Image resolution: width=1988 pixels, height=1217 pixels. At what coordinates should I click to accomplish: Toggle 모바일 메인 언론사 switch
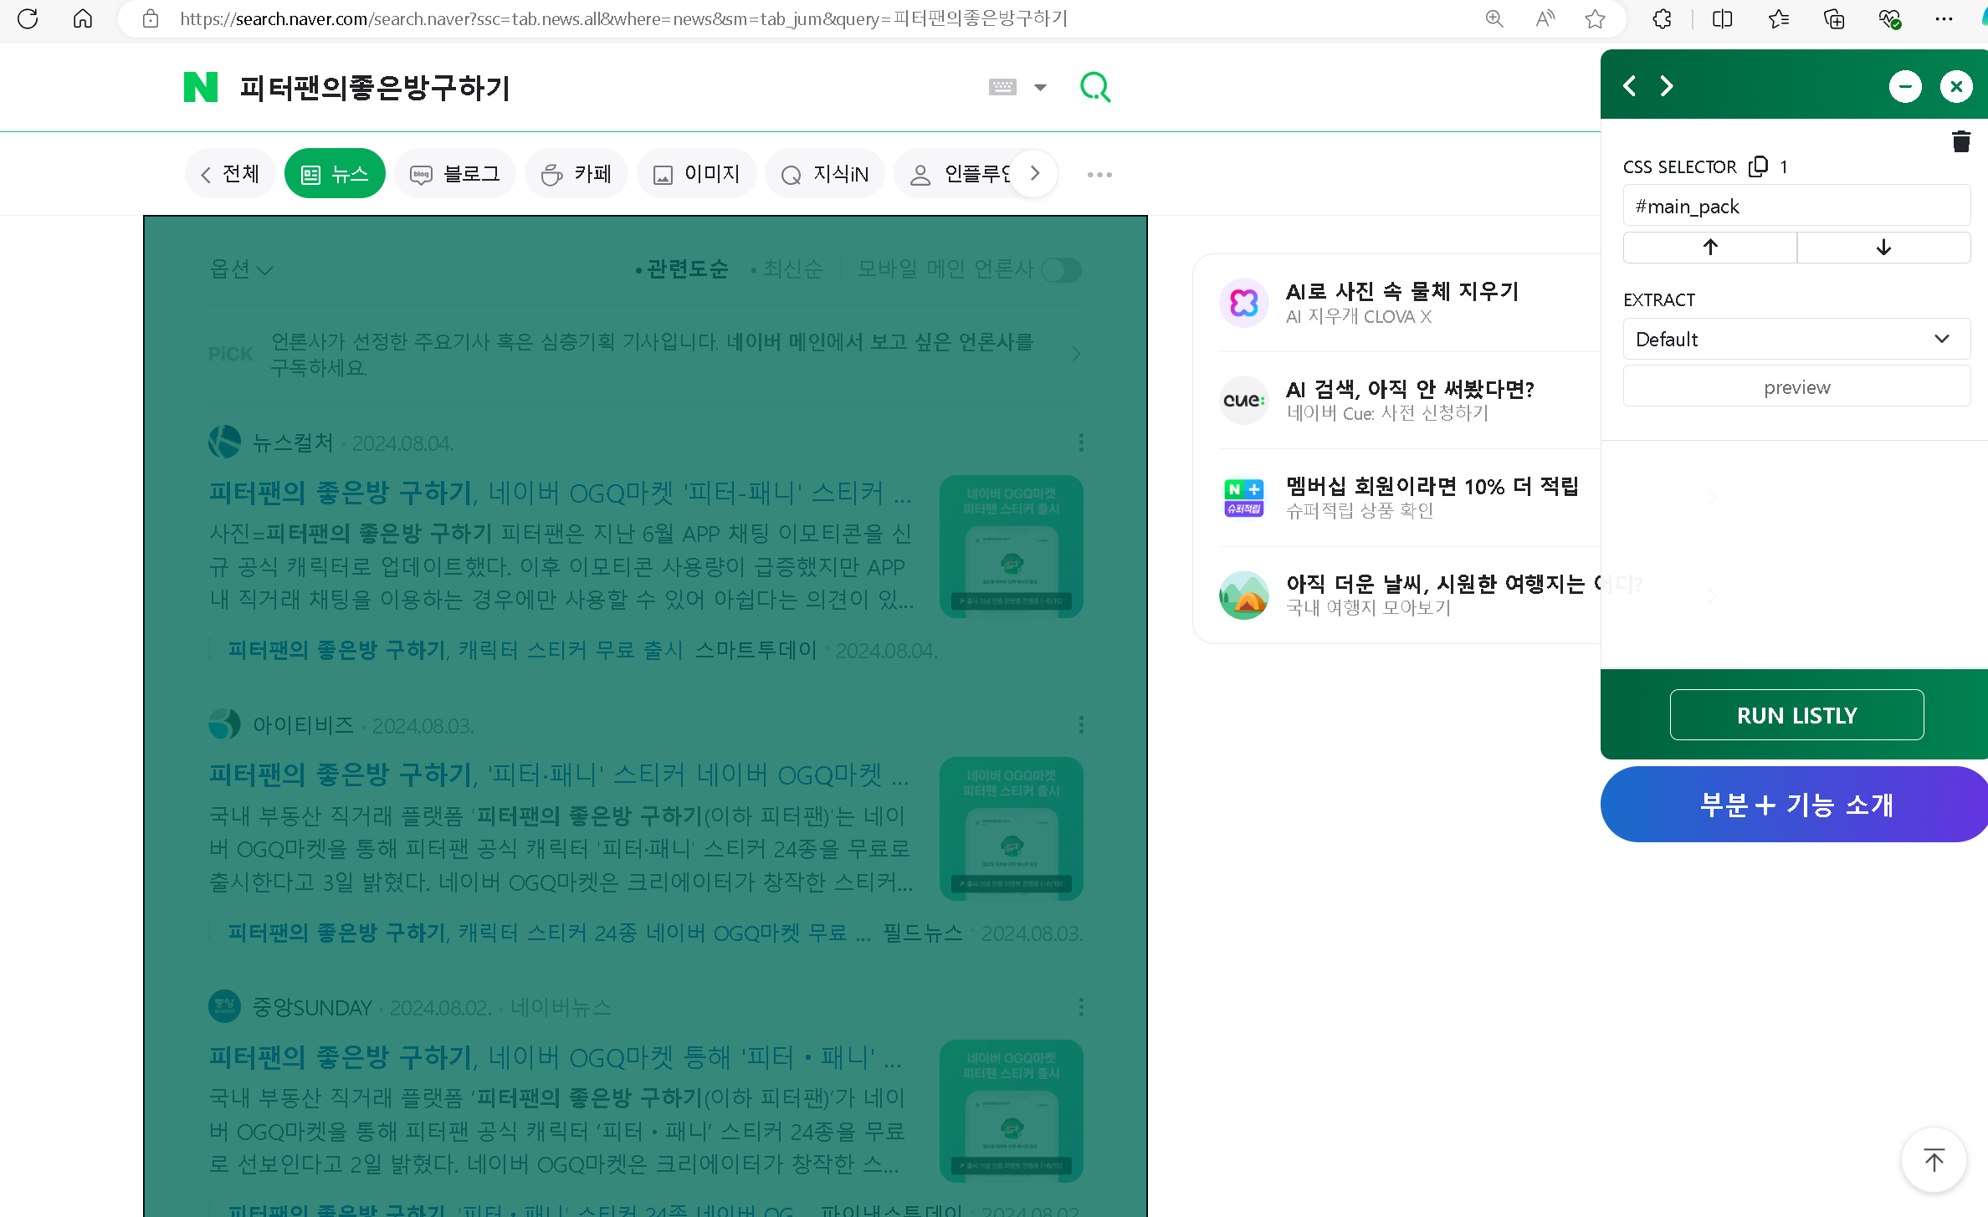[x=1061, y=269]
